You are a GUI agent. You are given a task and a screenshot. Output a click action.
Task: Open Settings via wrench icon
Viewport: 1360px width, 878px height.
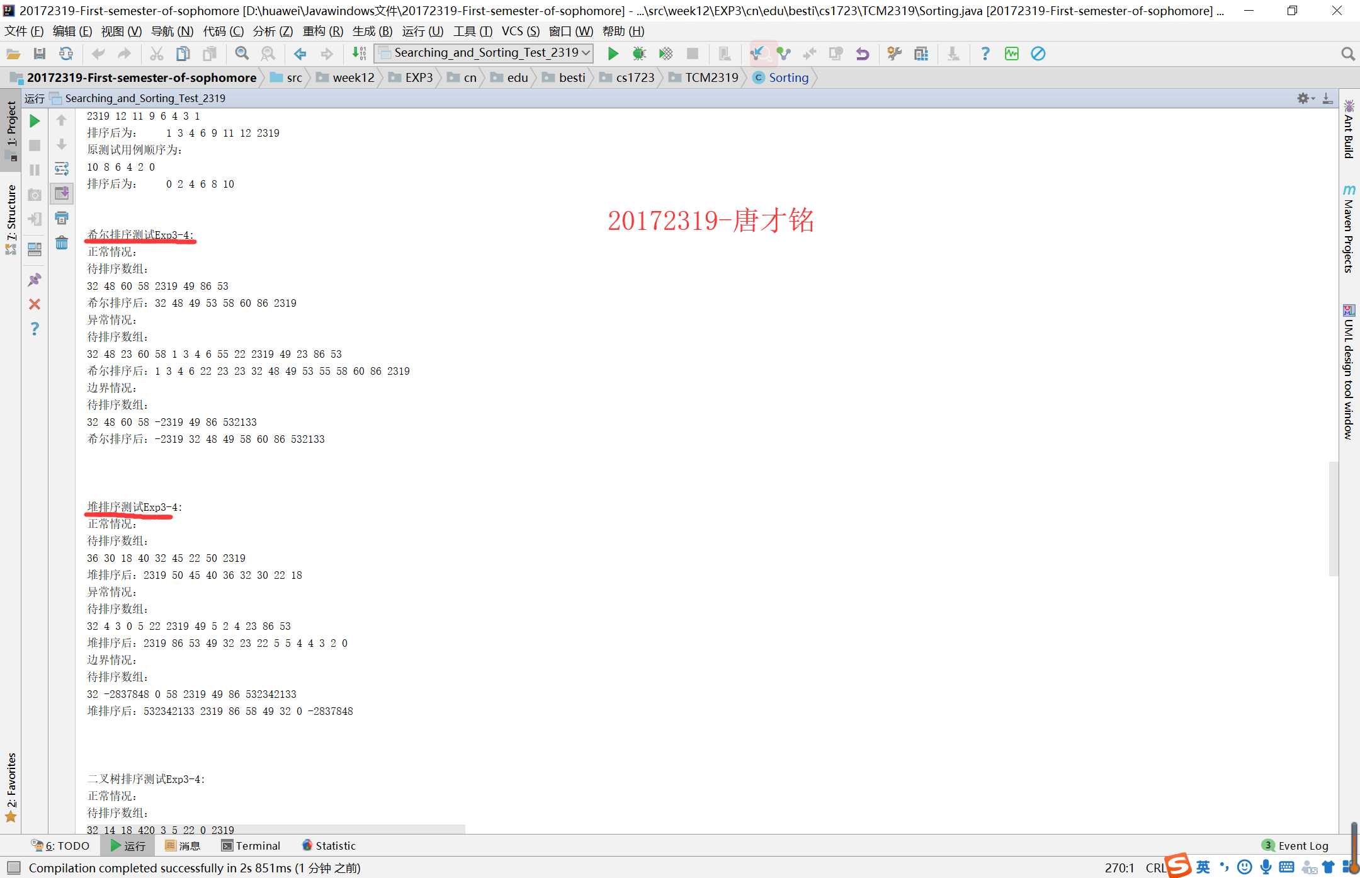[895, 54]
